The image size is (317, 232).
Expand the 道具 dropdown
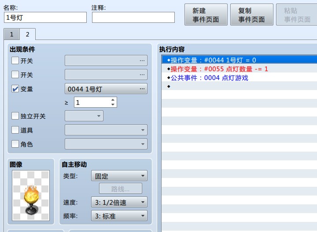[106, 130]
